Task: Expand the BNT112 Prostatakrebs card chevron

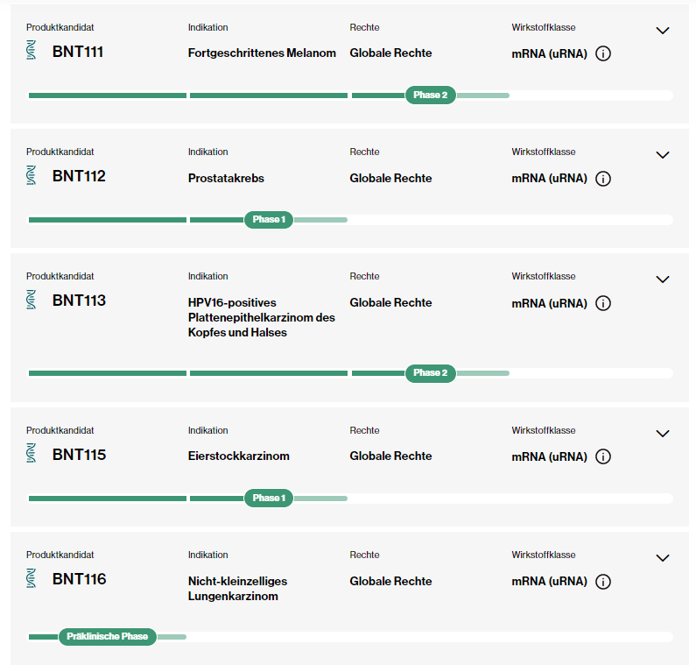Action: (x=663, y=155)
